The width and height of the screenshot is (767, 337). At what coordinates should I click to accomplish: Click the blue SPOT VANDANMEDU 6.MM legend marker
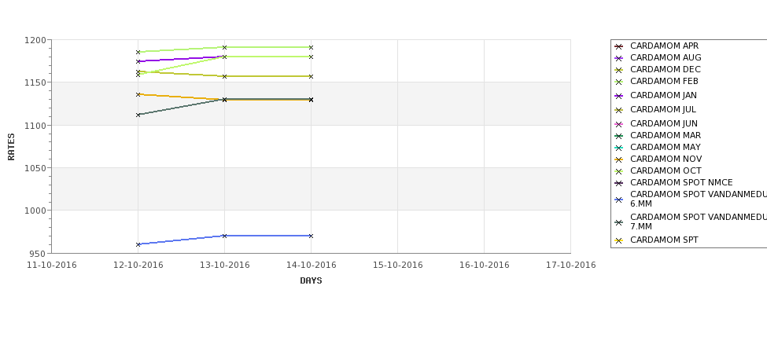point(619,200)
